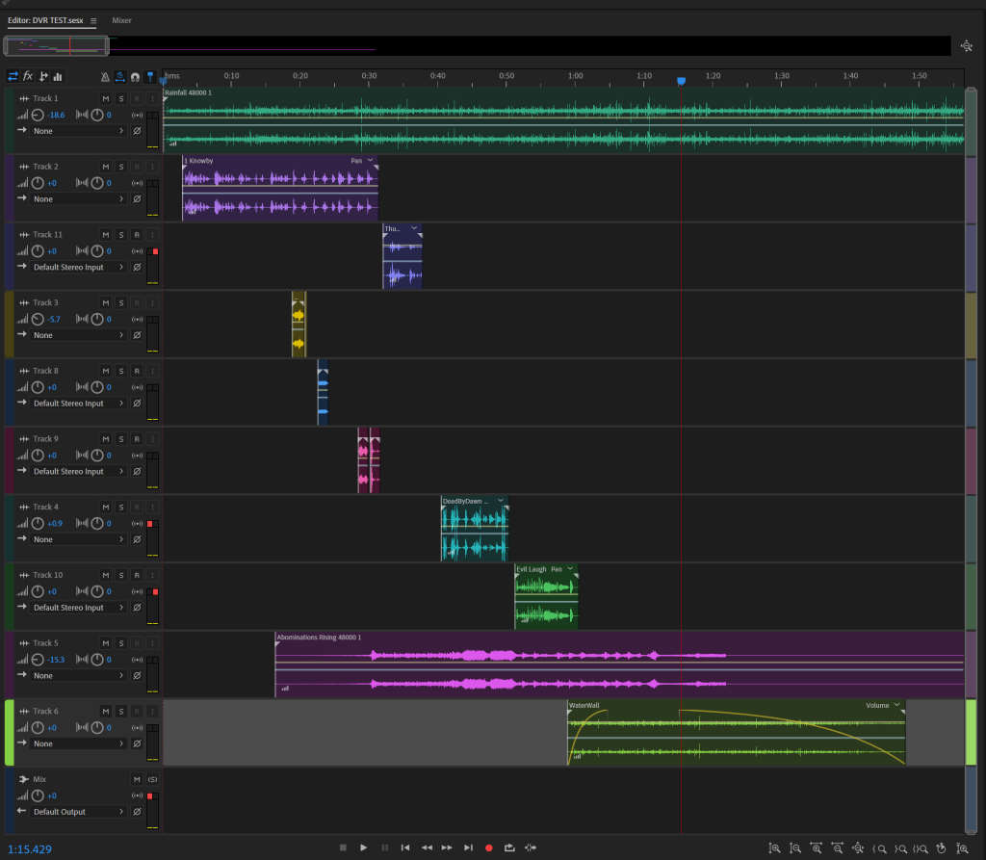Click the Inputs/Outputs double-arrow icon

(x=13, y=76)
